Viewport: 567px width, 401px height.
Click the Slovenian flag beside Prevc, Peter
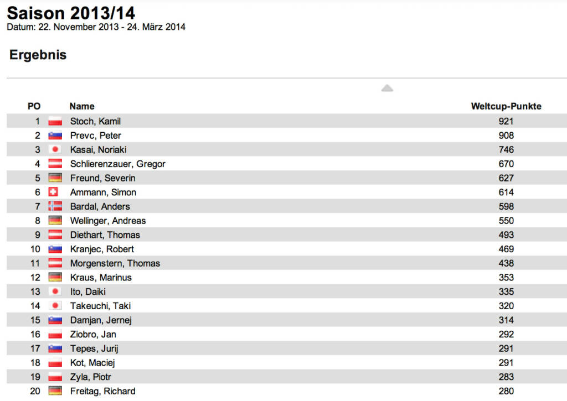click(55, 136)
